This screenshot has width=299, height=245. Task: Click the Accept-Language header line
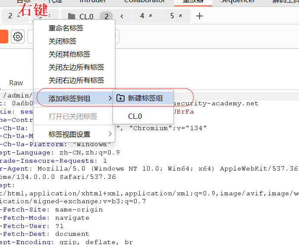click(x=60, y=153)
